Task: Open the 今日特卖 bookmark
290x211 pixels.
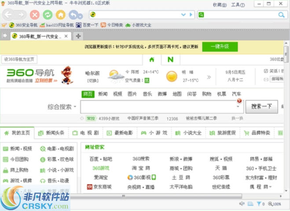Action: [x=111, y=25]
